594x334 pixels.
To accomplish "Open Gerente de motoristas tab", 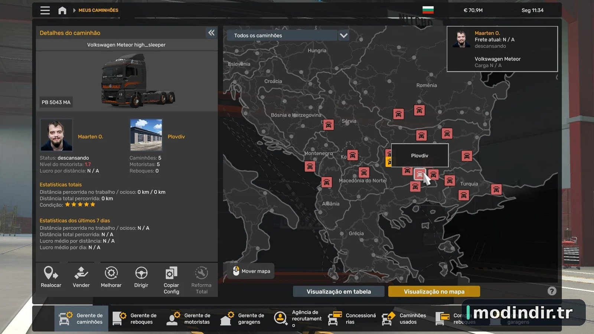I will tap(189, 318).
